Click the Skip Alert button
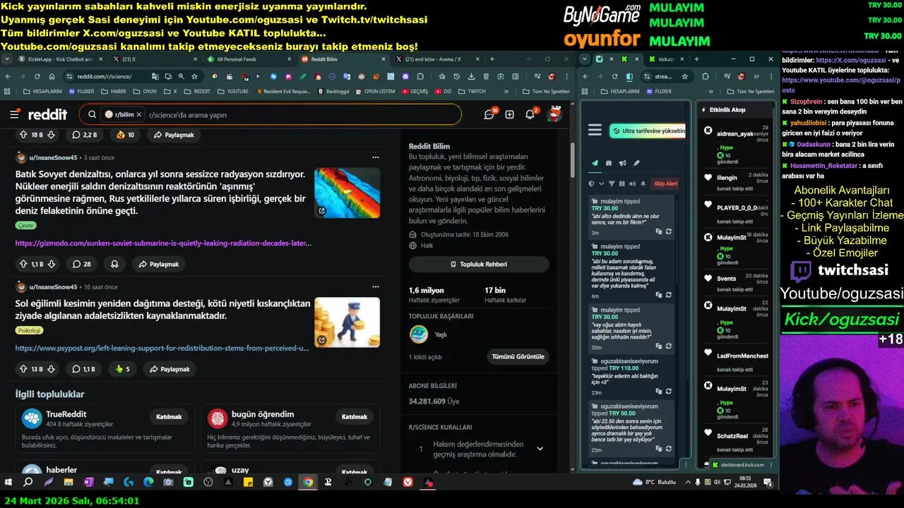The width and height of the screenshot is (904, 508). [x=665, y=183]
